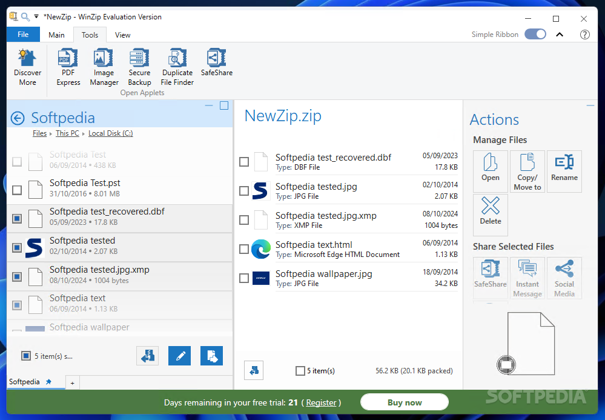Toggle the Simple Ribbon switch
The width and height of the screenshot is (605, 420).
click(x=535, y=35)
